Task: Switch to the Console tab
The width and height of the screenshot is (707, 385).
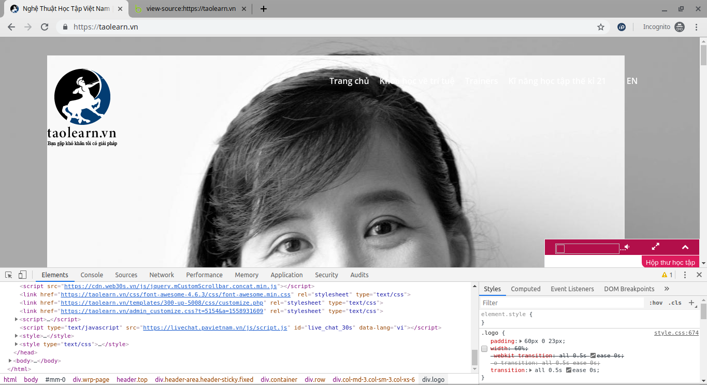Action: 92,275
